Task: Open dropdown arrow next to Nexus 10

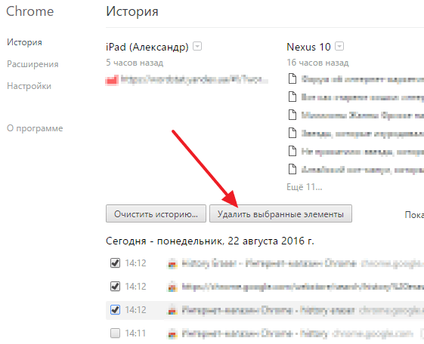Action: click(339, 47)
